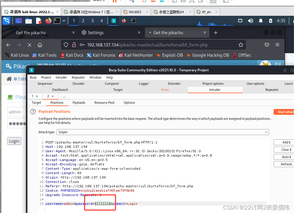The image size is (294, 213).
Task: Click the battery power icon in the panel
Action: coord(271,21)
